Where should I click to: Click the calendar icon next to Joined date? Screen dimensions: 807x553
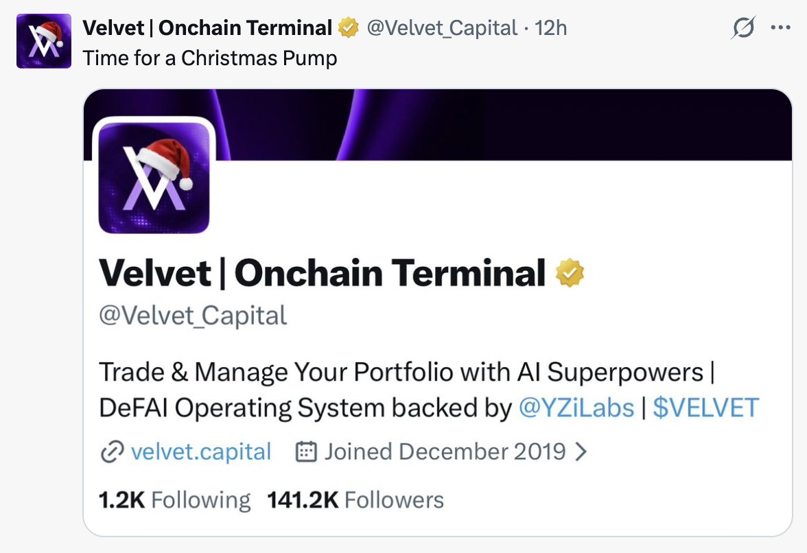305,452
